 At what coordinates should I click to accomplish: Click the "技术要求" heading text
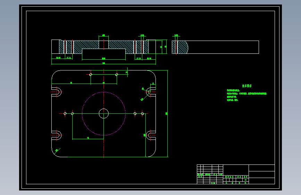247,86
